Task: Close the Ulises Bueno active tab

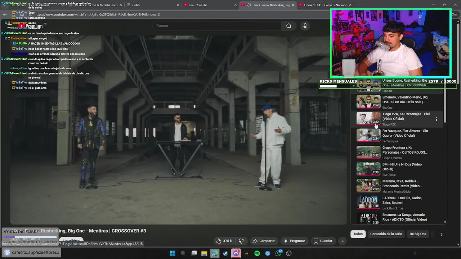Action: pyautogui.click(x=292, y=5)
